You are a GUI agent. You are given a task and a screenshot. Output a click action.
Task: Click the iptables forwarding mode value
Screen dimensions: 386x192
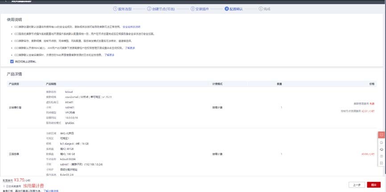click(x=70, y=123)
